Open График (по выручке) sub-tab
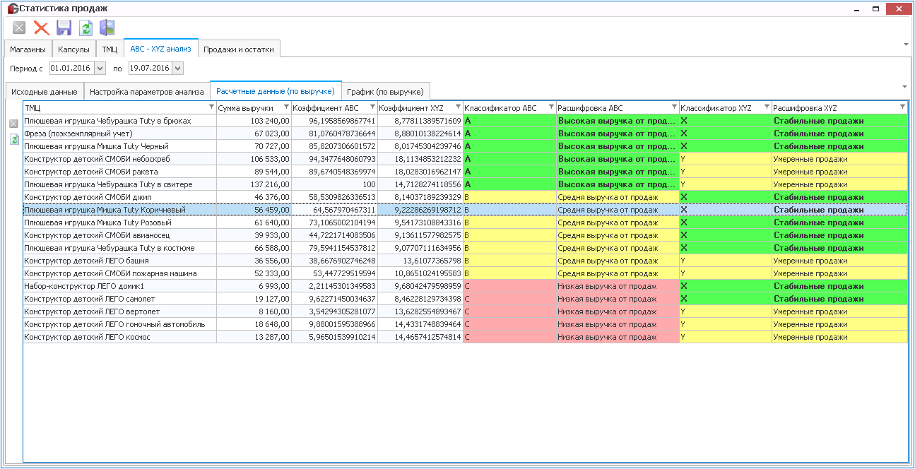 pos(385,92)
